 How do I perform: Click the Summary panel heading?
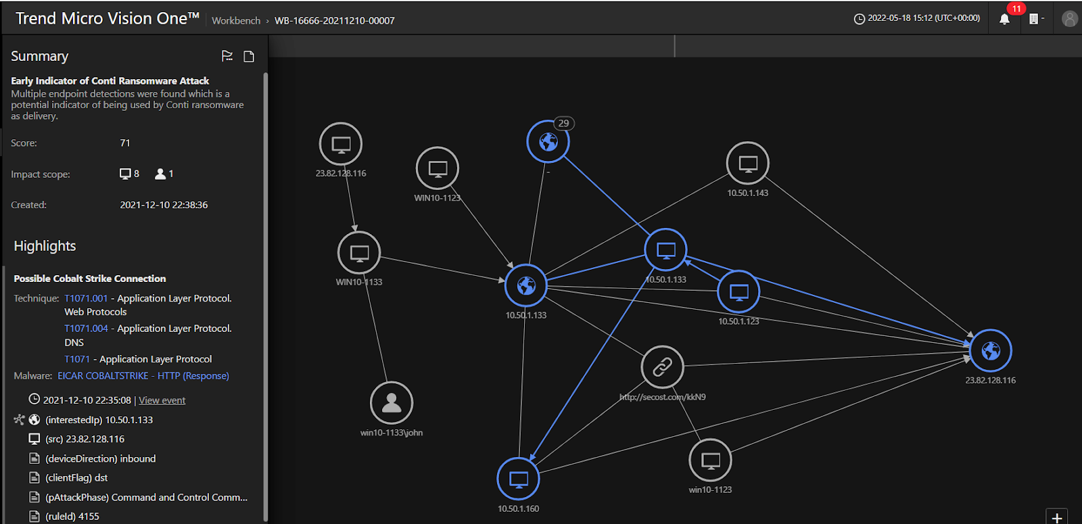39,56
